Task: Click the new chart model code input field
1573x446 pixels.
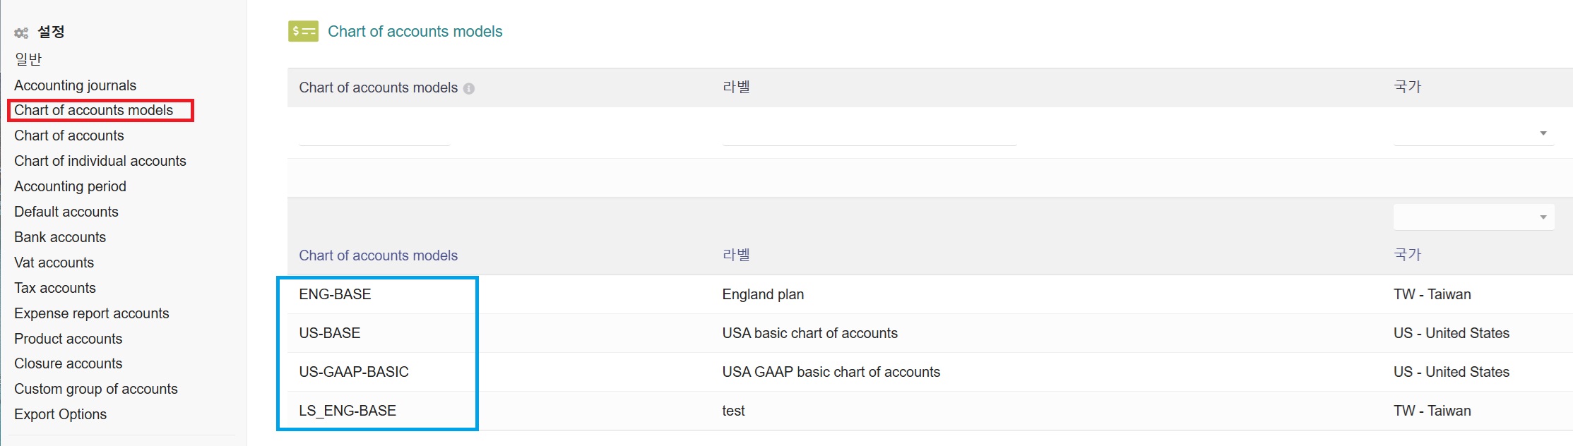Action: click(x=374, y=134)
